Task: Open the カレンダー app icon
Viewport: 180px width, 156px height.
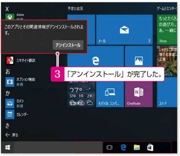Action: click(10, 114)
